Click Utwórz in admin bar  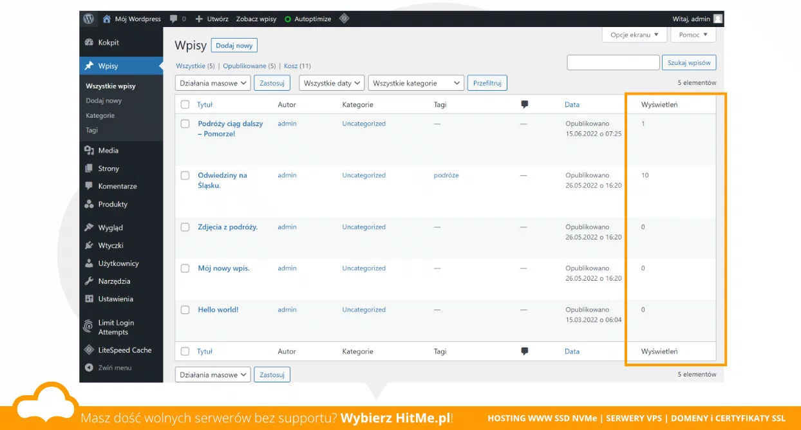pos(218,19)
